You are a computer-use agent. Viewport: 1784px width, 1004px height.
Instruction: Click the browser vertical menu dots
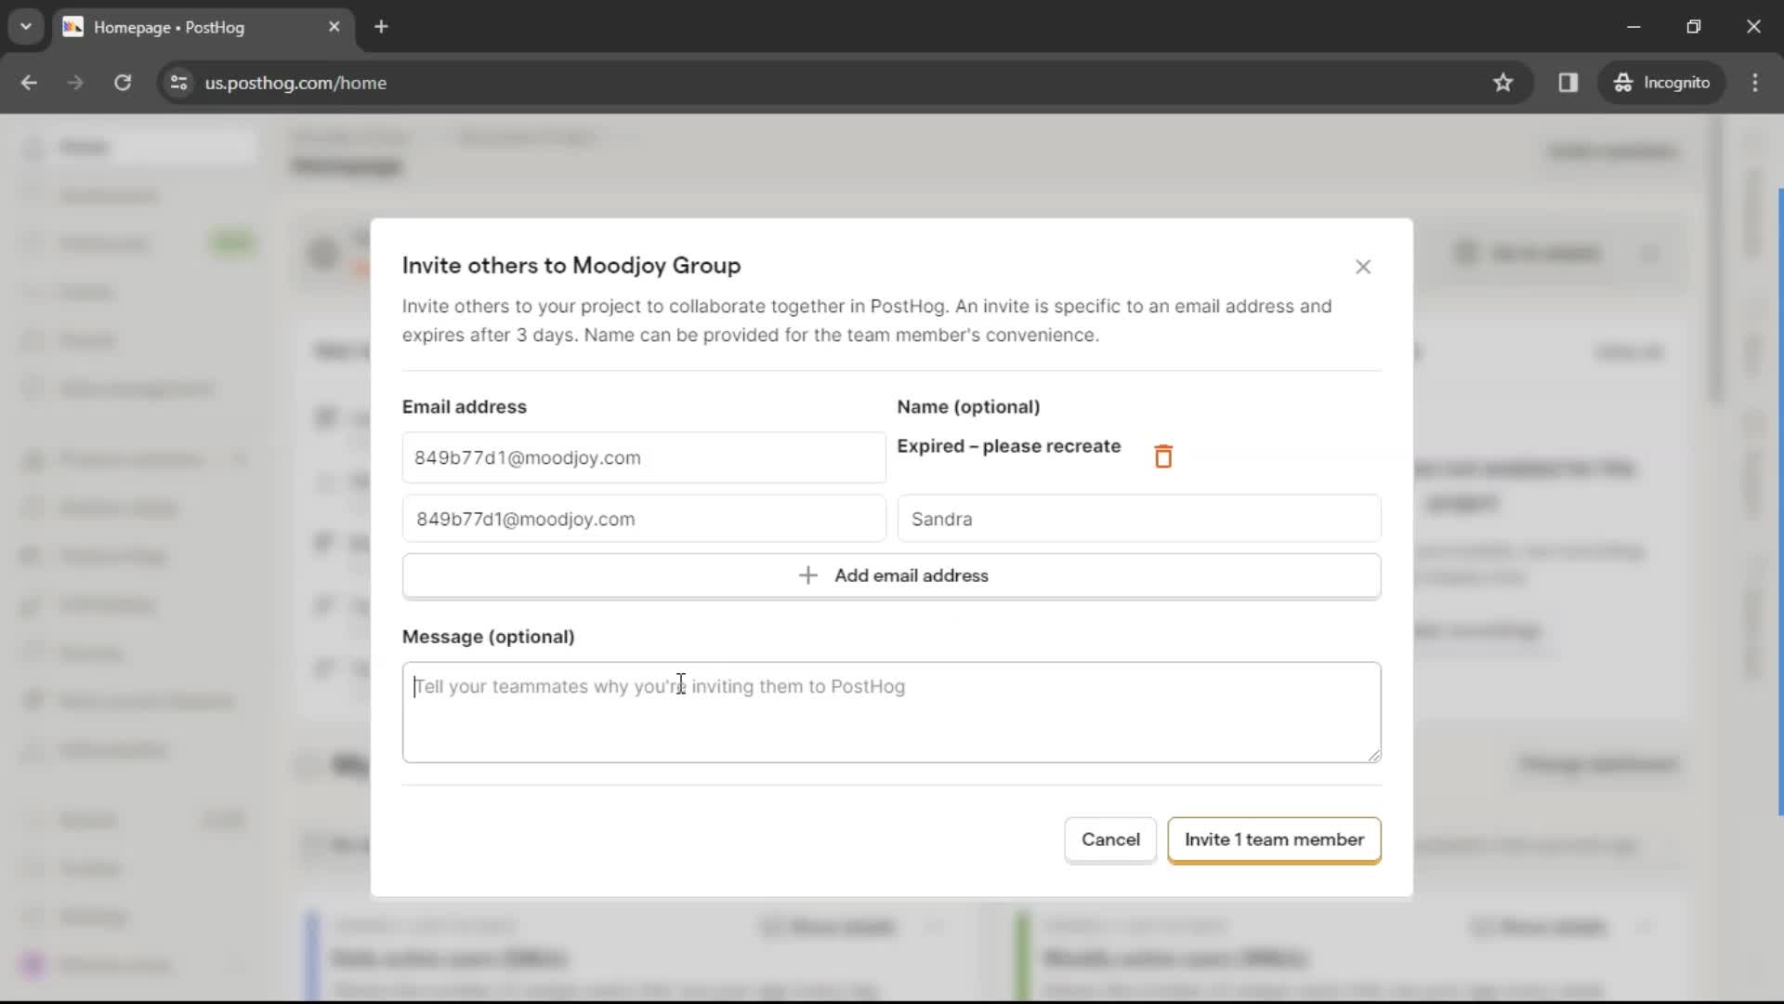[x=1757, y=82]
